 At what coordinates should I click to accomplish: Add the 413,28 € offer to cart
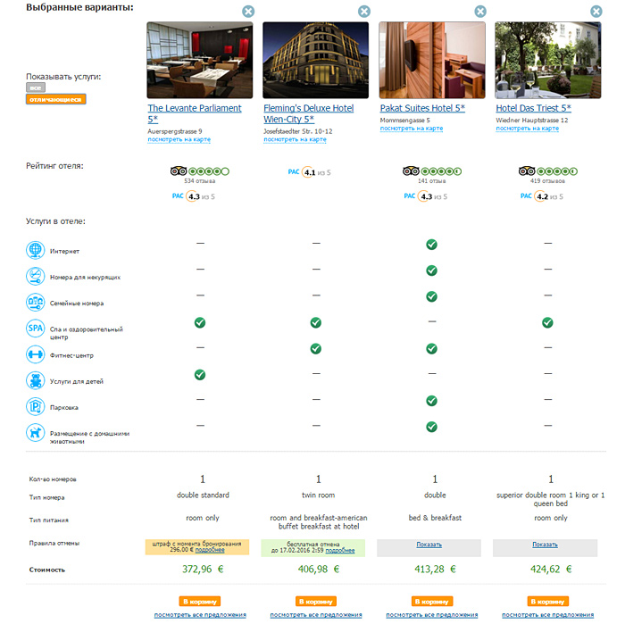(431, 602)
